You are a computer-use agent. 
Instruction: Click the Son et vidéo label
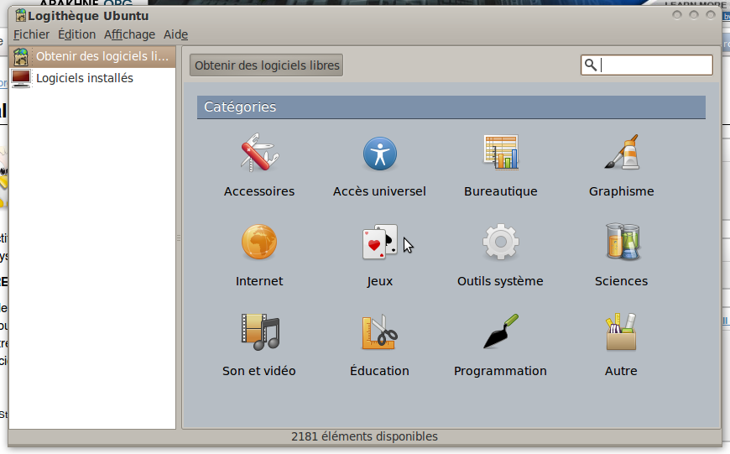[x=259, y=371]
